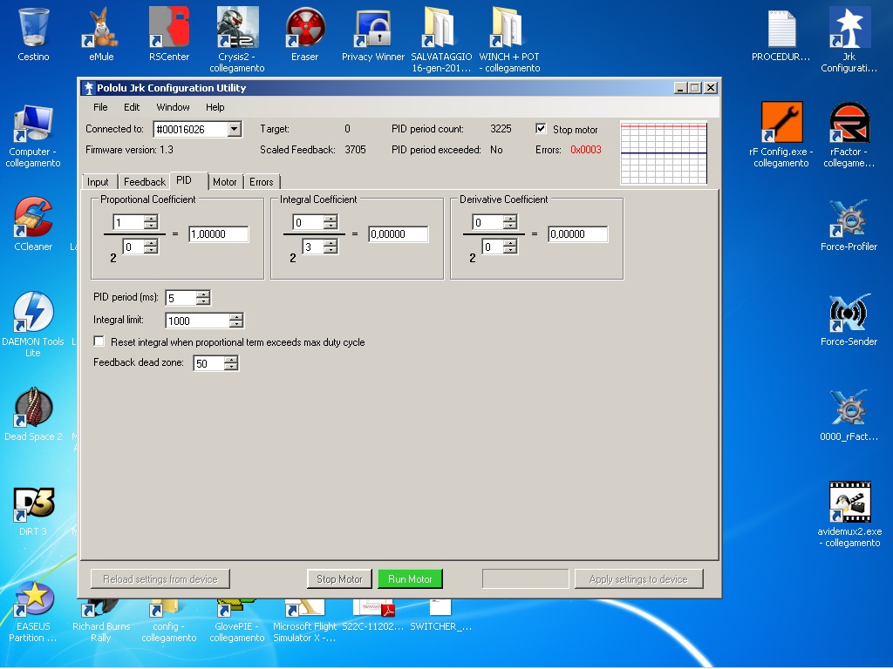Switch to the Motor tab

click(225, 181)
